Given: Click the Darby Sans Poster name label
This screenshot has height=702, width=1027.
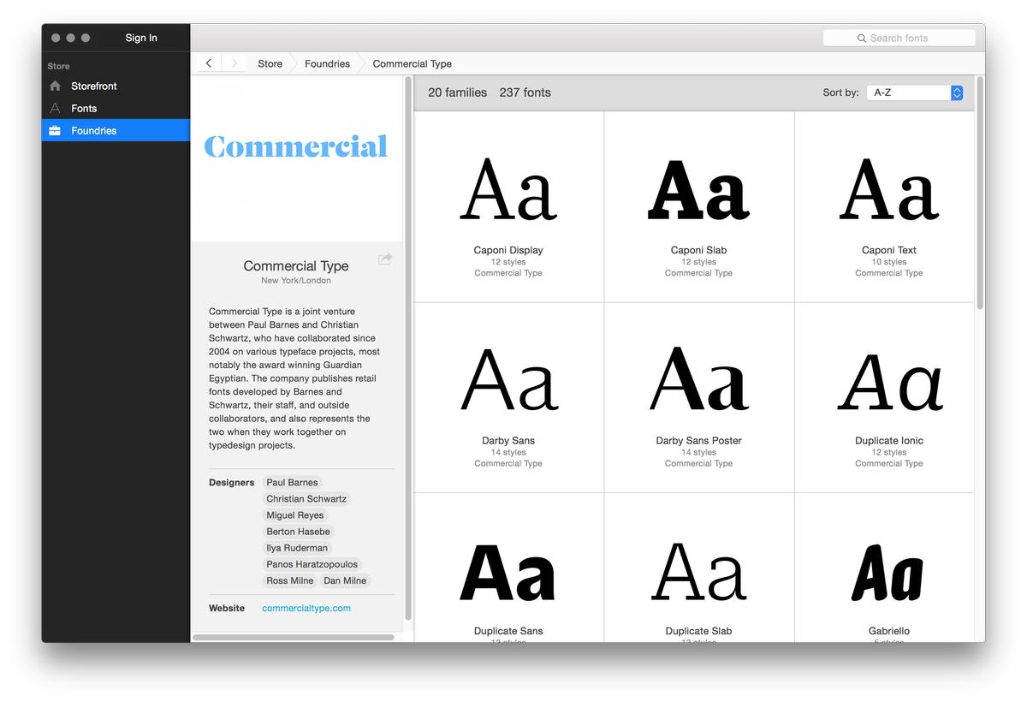Looking at the screenshot, I should click(698, 441).
